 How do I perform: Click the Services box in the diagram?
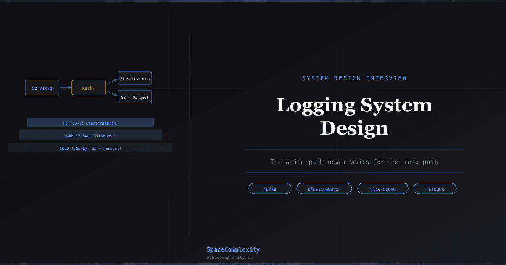tap(42, 87)
